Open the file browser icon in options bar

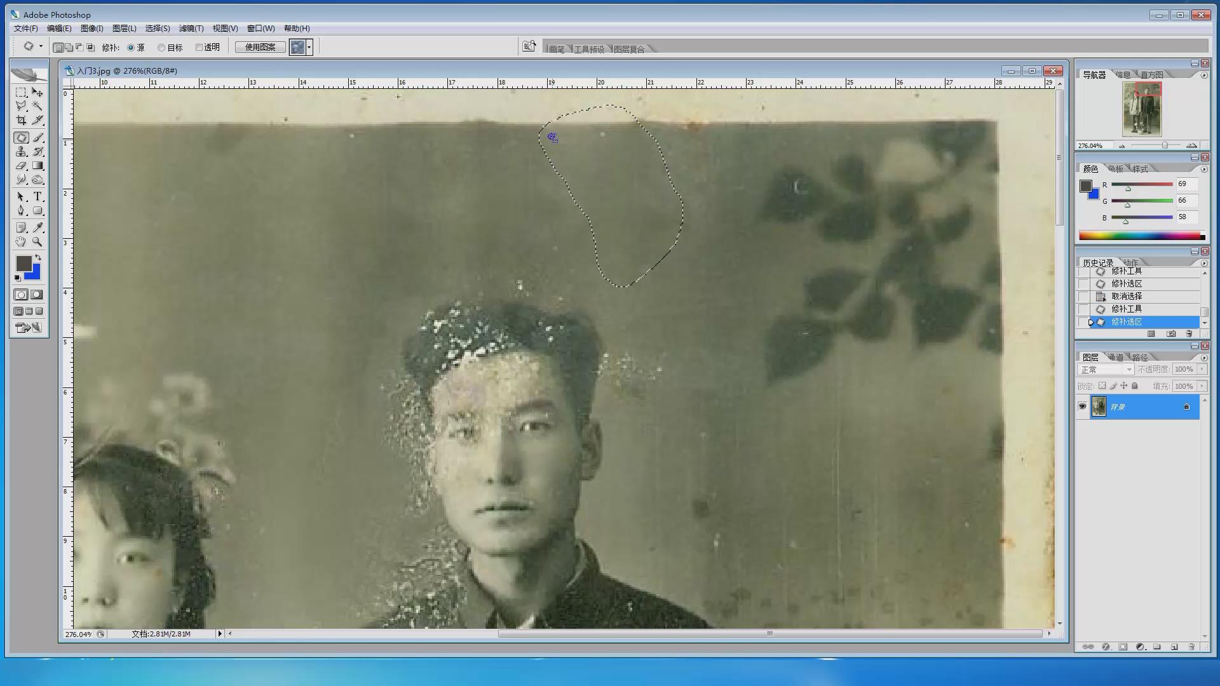tap(529, 46)
